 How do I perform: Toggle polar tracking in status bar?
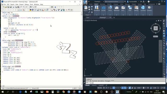tap(114, 88)
